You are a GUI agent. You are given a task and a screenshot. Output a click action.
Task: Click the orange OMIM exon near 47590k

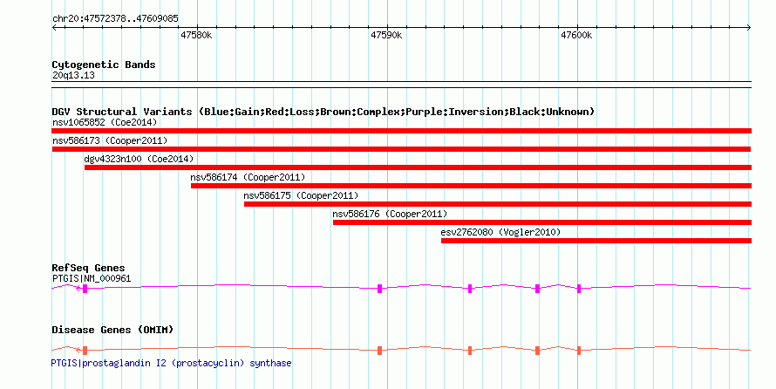tap(379, 351)
